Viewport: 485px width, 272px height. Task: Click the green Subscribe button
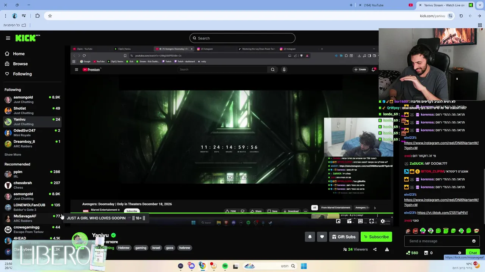tap(376, 237)
